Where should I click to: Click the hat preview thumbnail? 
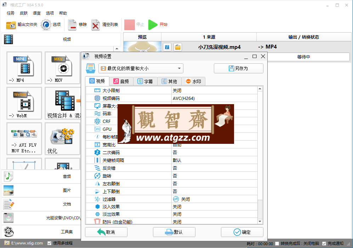142,47
